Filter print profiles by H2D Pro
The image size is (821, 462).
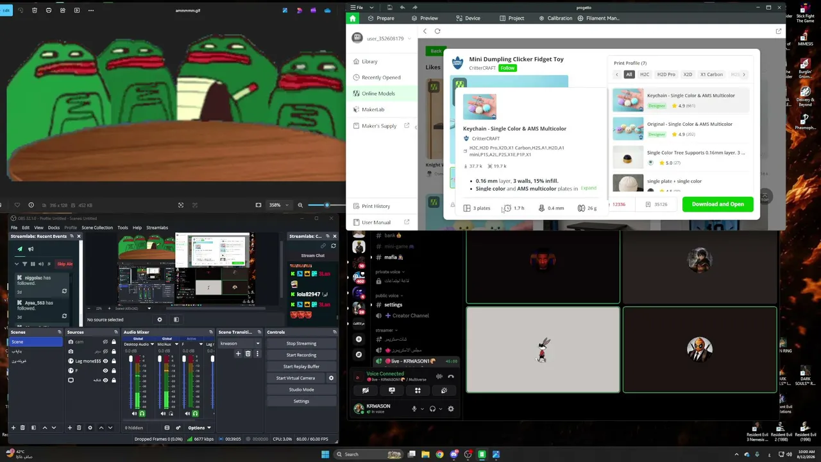coord(666,74)
